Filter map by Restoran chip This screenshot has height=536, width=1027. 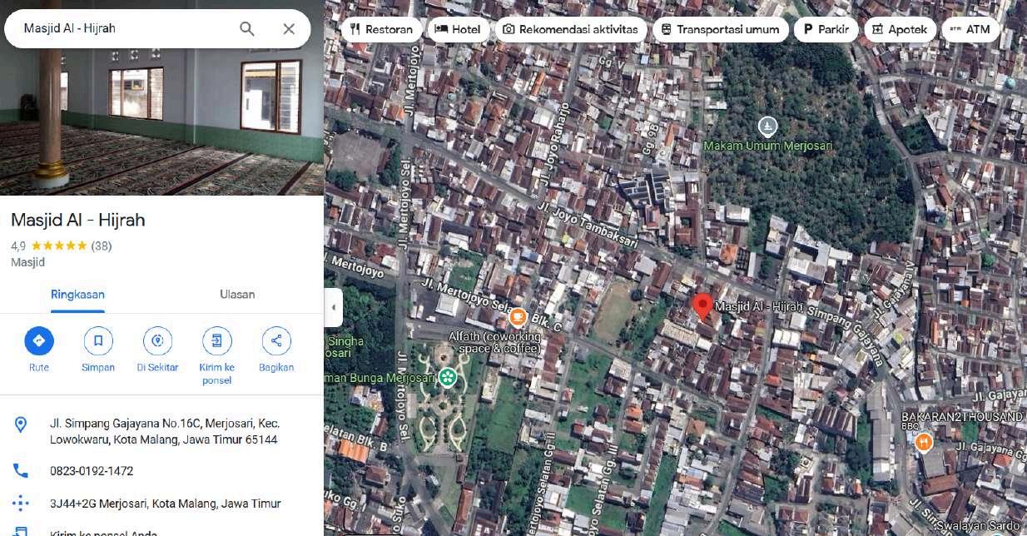point(381,29)
